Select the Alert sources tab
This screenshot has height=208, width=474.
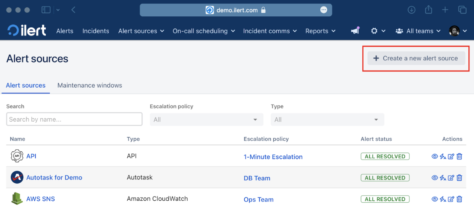(x=26, y=85)
